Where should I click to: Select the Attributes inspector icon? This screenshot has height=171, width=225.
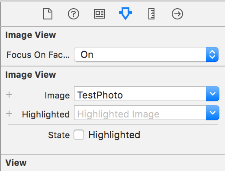pyautogui.click(x=125, y=13)
